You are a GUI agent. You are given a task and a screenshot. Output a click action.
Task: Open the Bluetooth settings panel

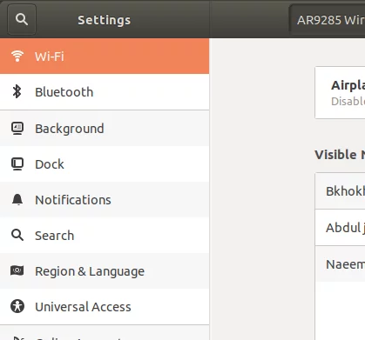click(105, 92)
